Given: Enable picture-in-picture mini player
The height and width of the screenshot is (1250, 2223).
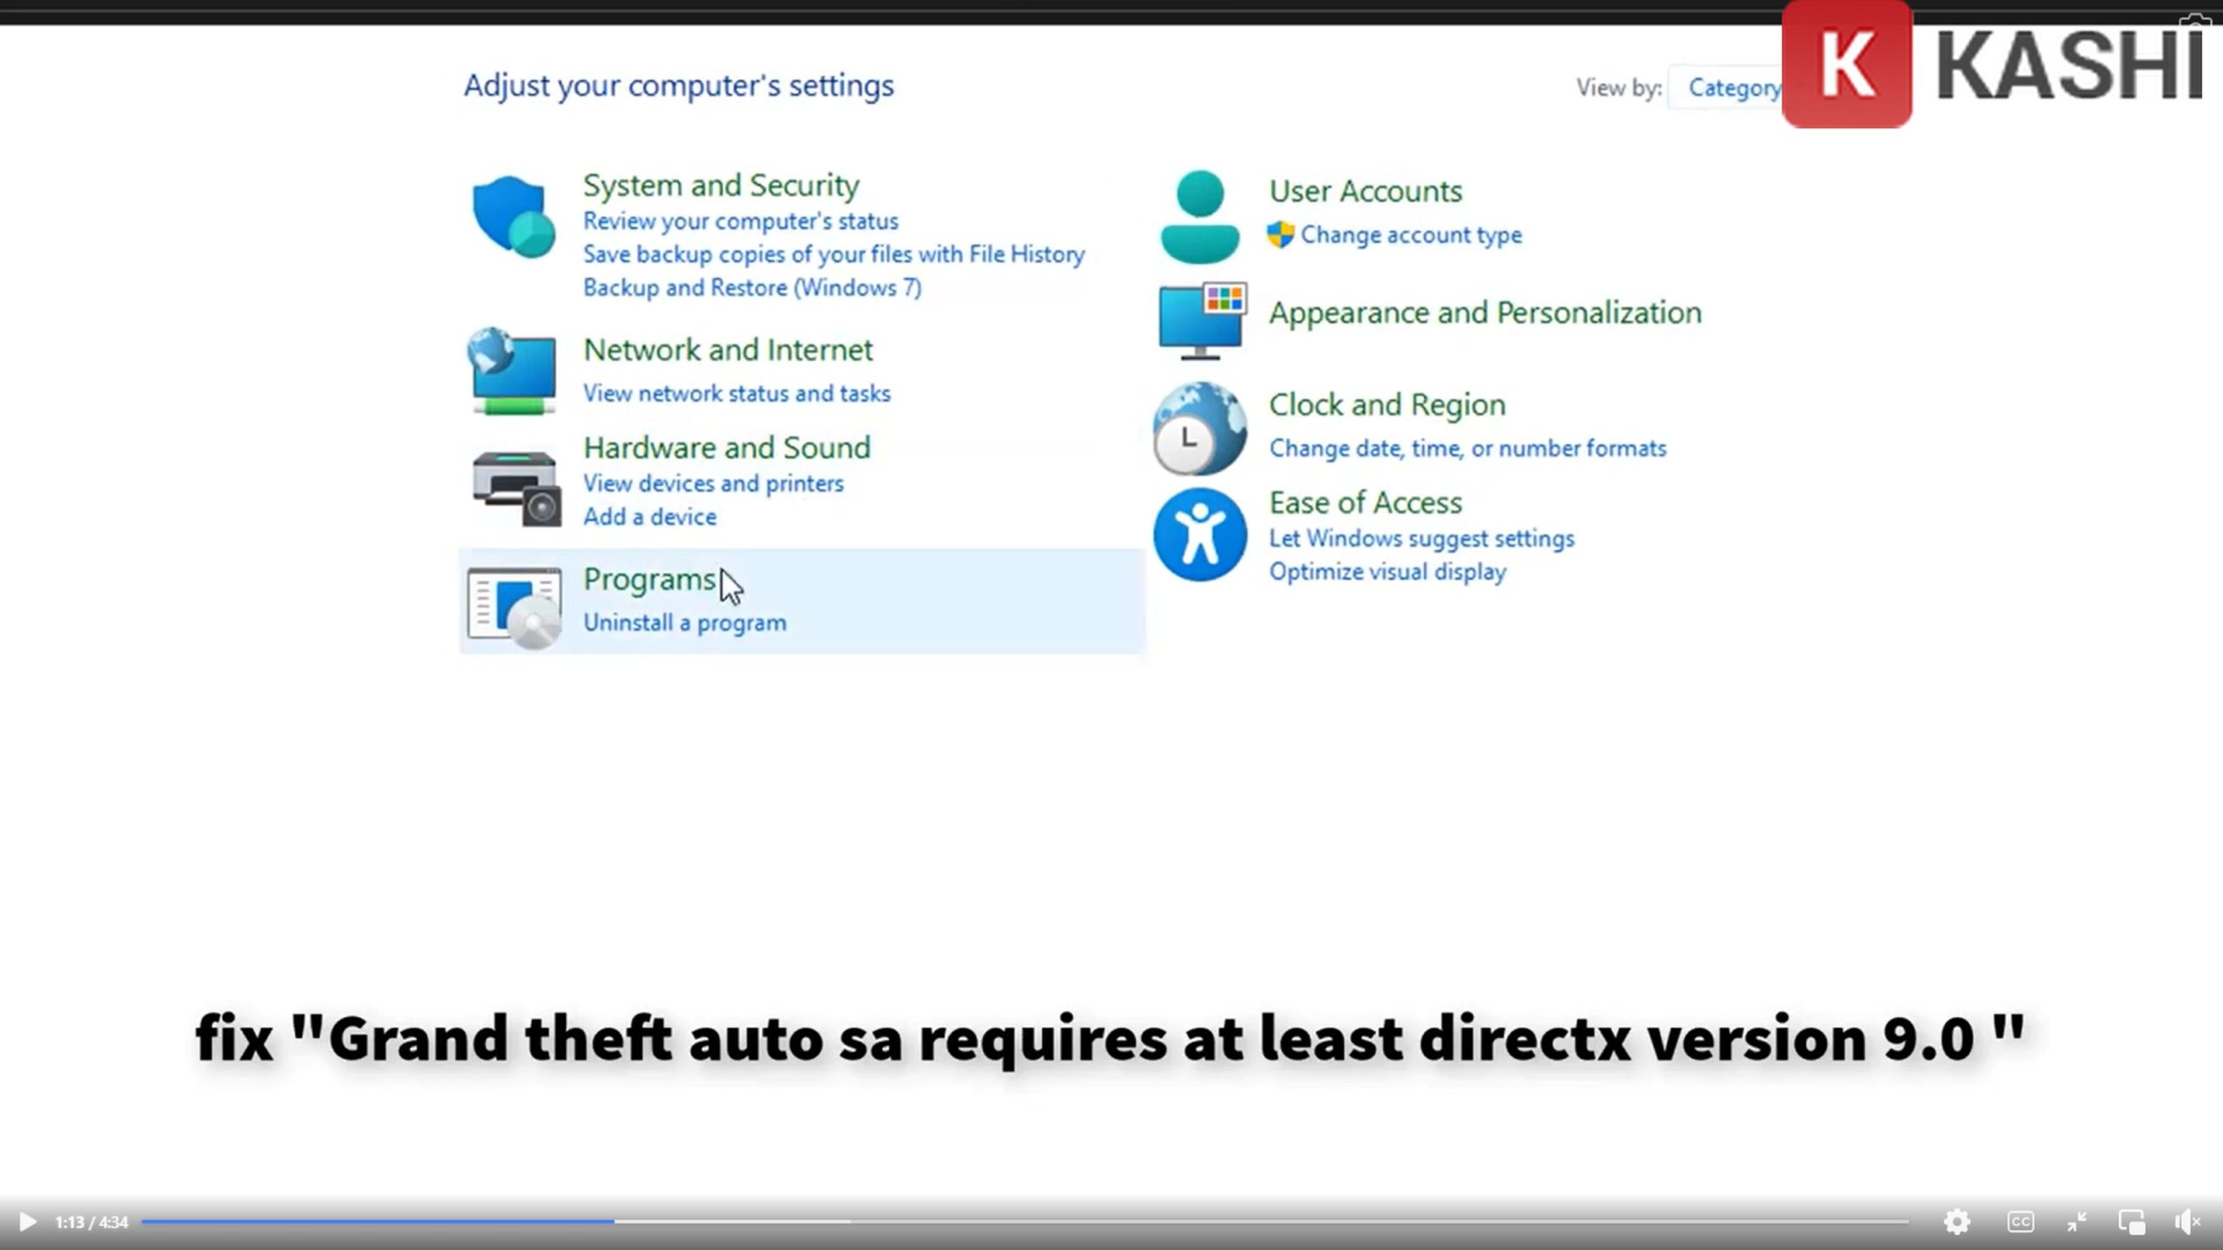Looking at the screenshot, I should coord(2131,1222).
